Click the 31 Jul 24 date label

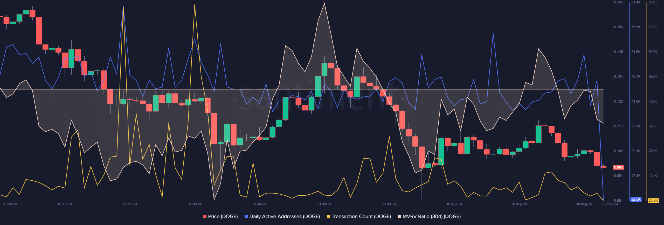click(389, 204)
